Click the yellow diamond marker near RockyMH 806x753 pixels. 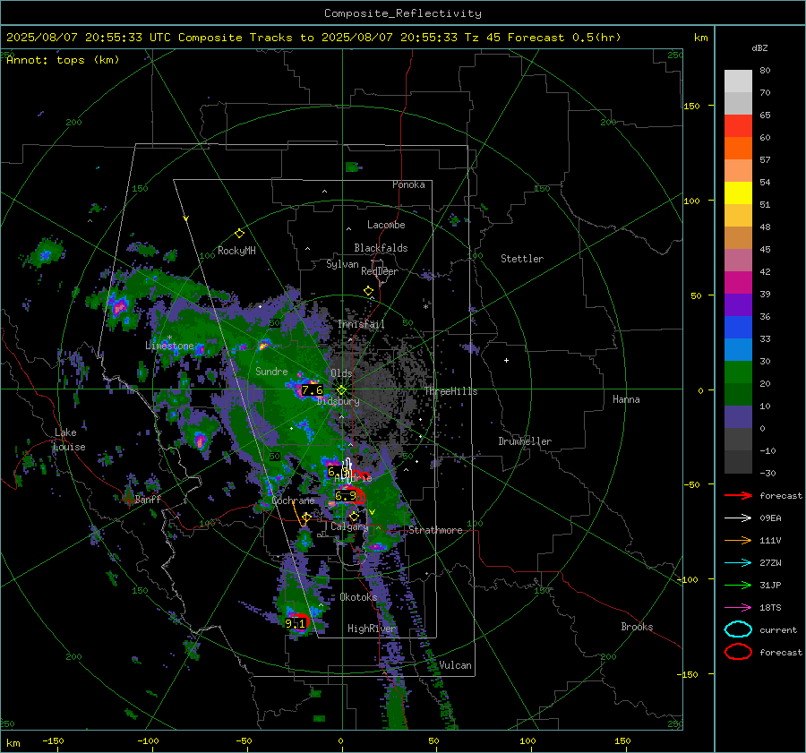pos(239,234)
